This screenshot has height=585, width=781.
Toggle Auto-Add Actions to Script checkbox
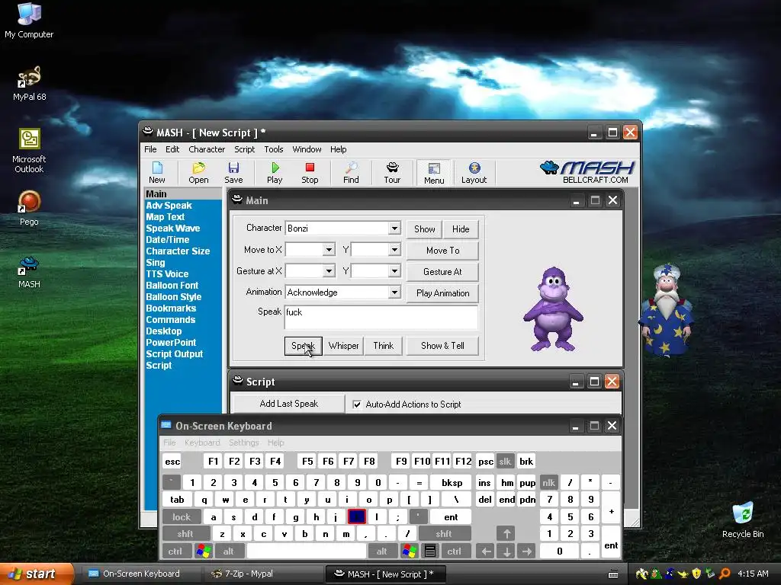coord(357,404)
